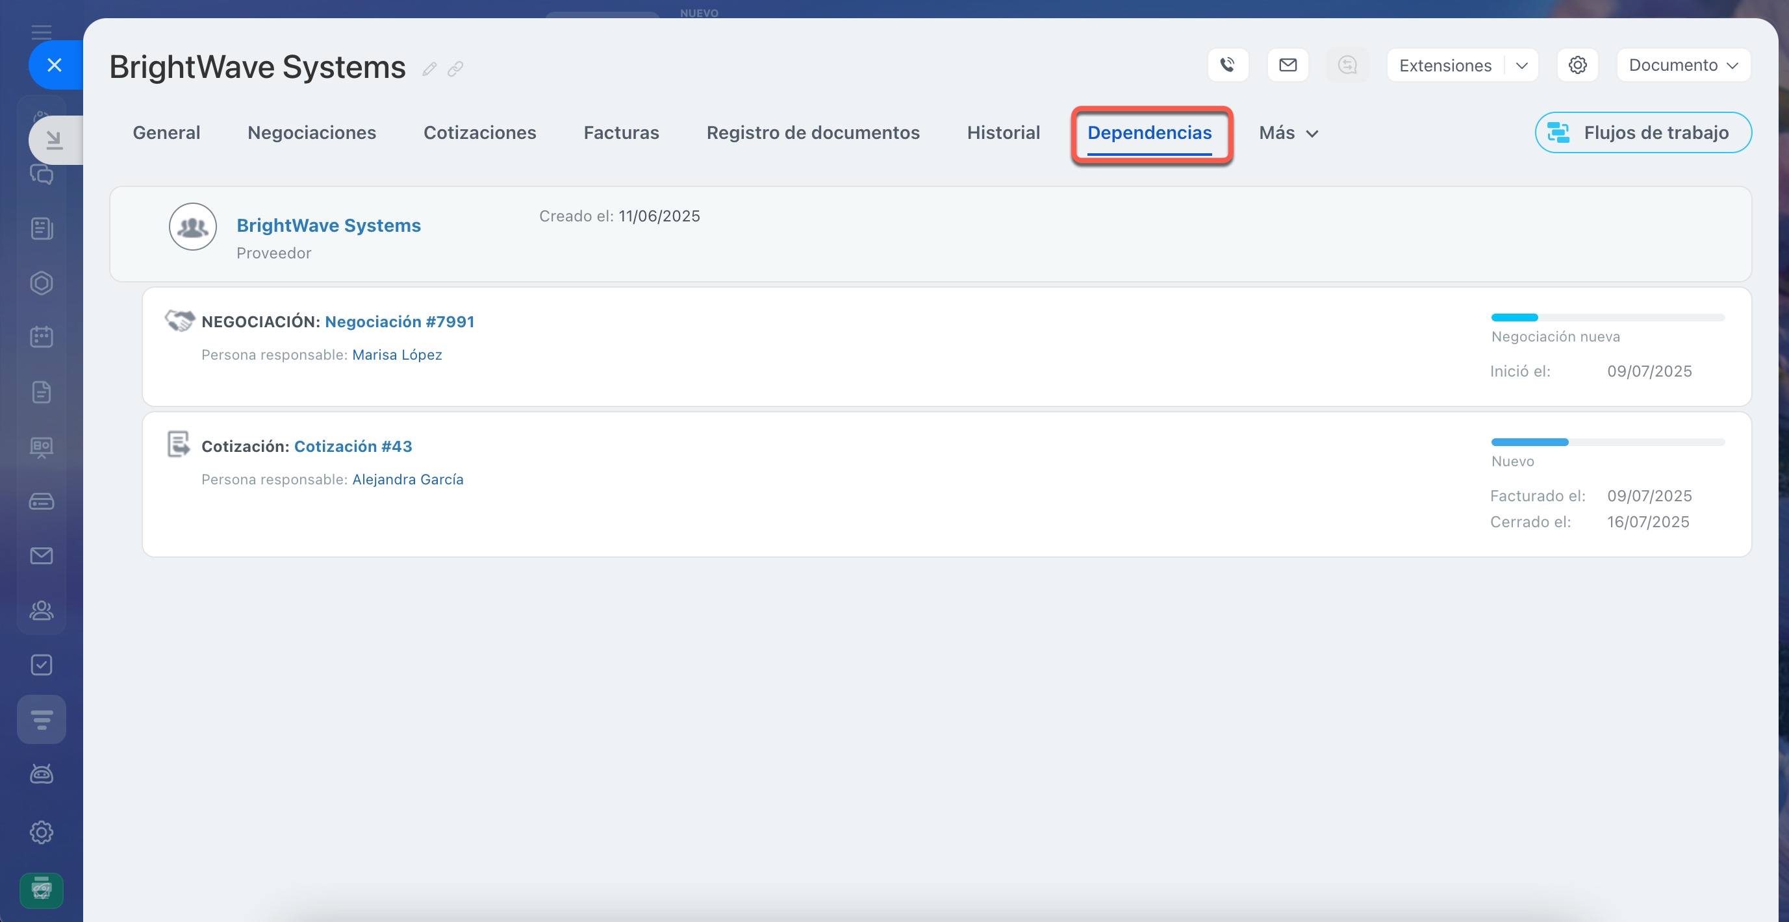Open the hexagon icon in the sidebar
The image size is (1789, 922).
click(42, 283)
